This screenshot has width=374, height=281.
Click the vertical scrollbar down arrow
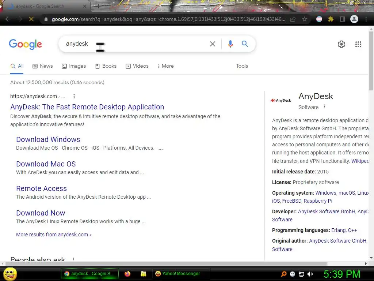tap(371, 258)
